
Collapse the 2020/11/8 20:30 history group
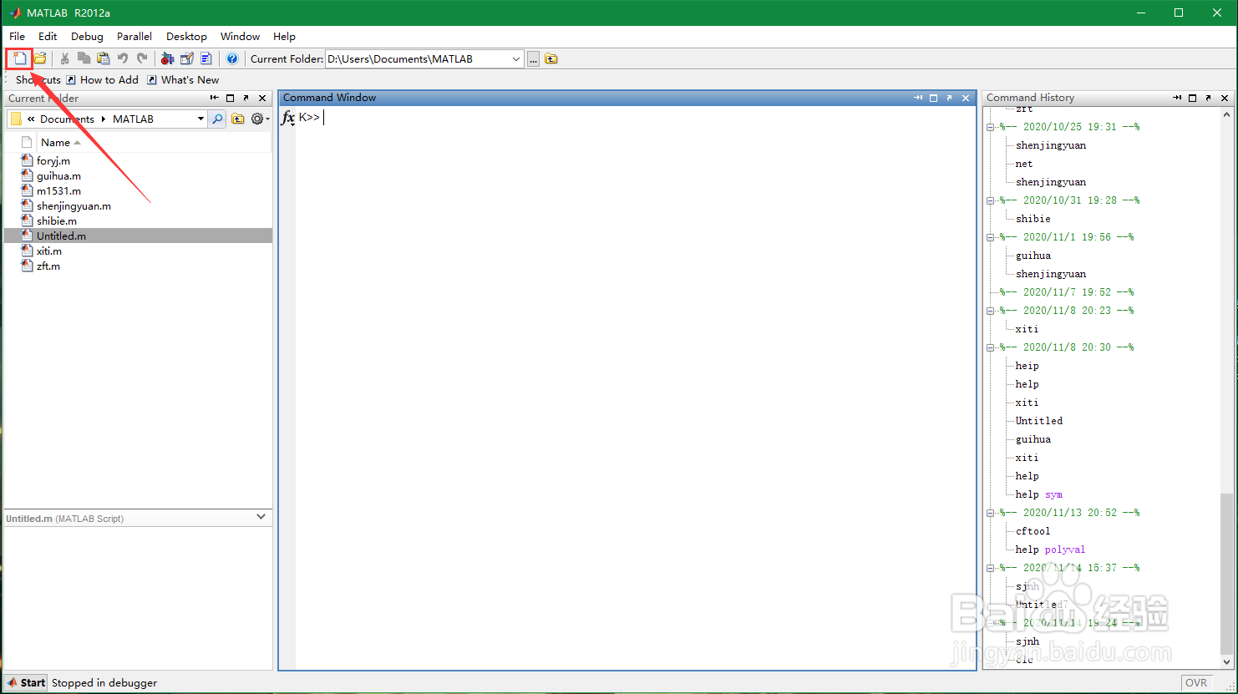pyautogui.click(x=991, y=347)
